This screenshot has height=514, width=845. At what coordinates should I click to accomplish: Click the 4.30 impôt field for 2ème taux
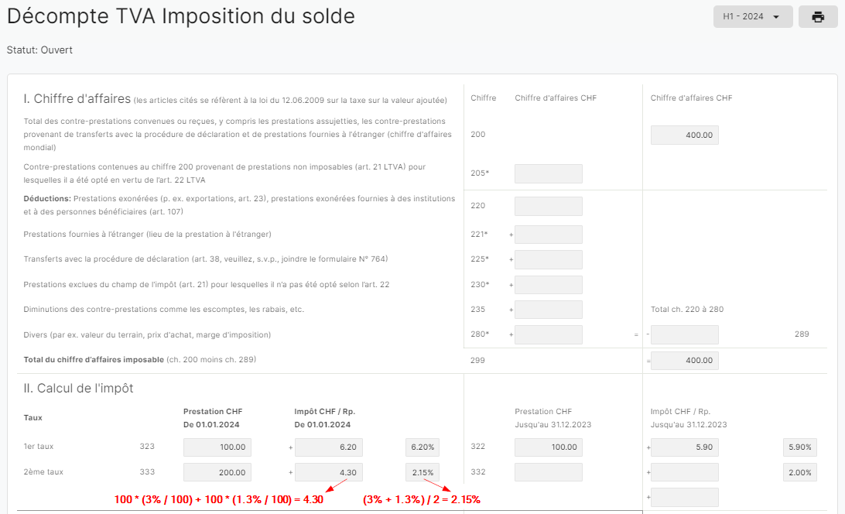[329, 472]
